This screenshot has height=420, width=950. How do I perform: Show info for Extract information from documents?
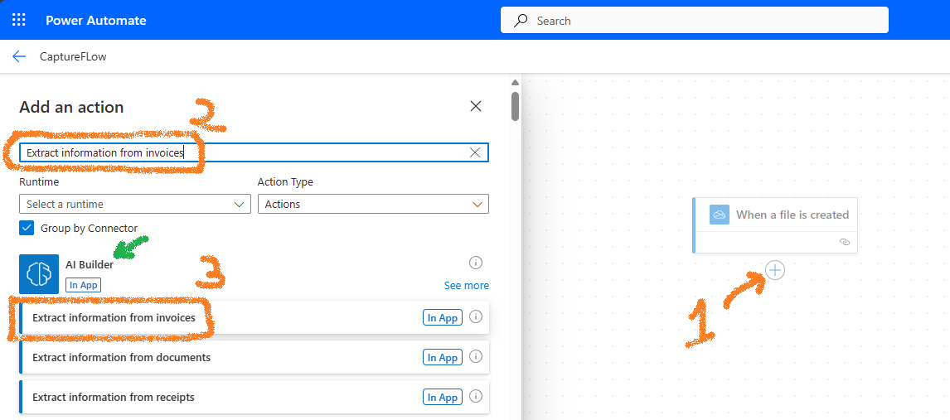click(x=476, y=357)
